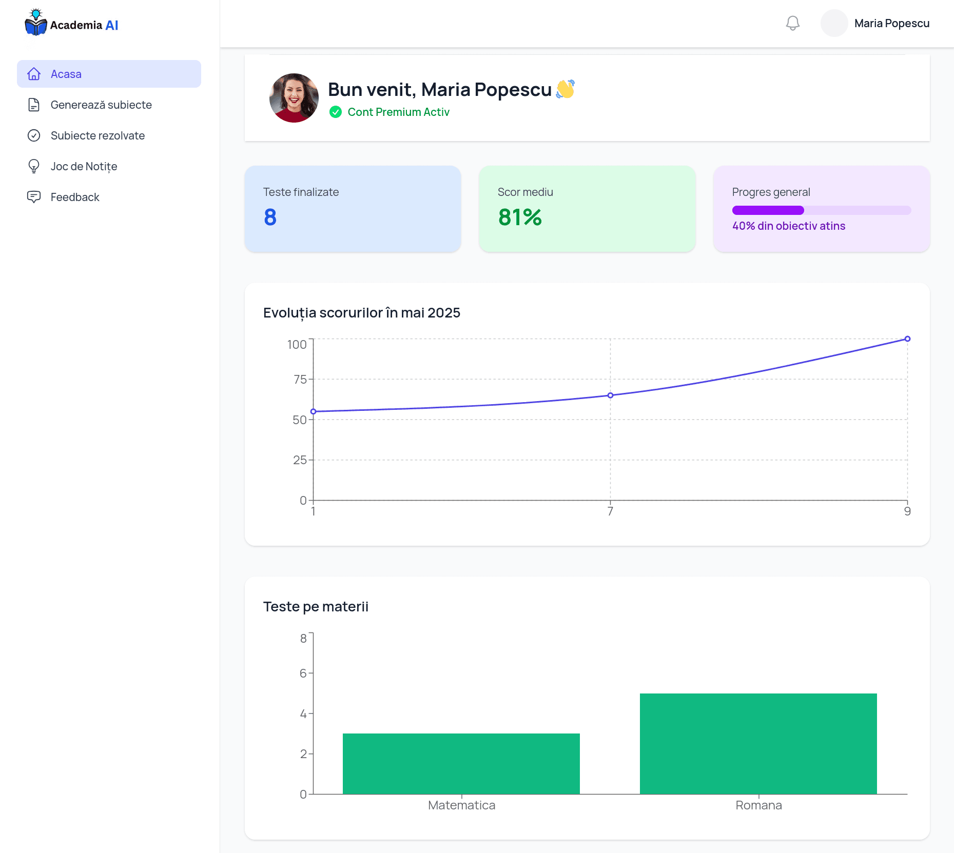Viewport: 954px width, 853px height.
Task: Click the small header avatar circle
Action: (x=834, y=23)
